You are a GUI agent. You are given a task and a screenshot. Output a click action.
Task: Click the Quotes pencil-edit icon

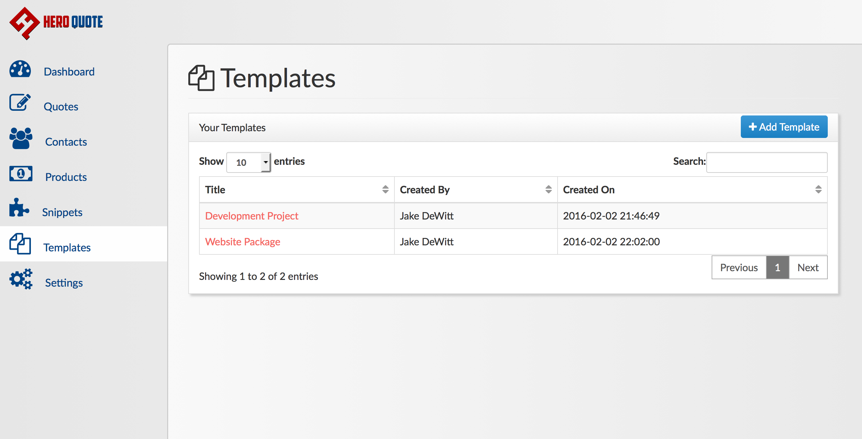click(x=20, y=103)
